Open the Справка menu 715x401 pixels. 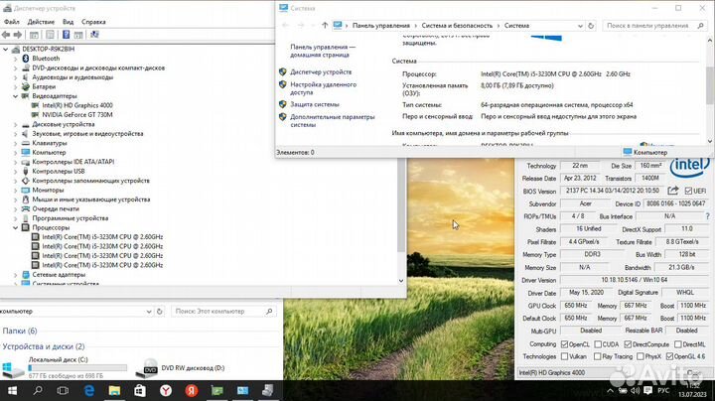tap(93, 22)
